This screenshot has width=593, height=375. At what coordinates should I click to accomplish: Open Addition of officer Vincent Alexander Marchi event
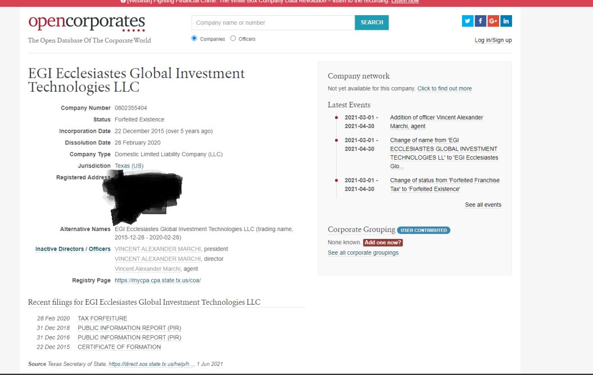[x=436, y=122]
